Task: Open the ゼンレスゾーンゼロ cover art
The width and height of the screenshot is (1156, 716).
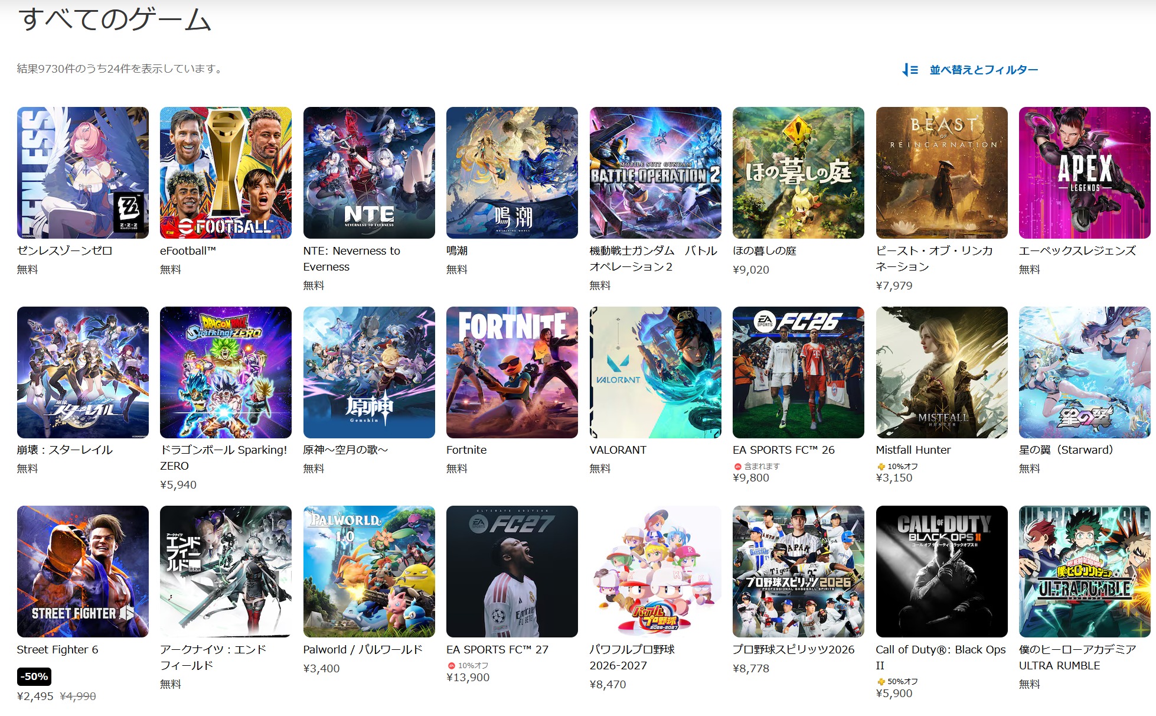Action: pos(83,173)
